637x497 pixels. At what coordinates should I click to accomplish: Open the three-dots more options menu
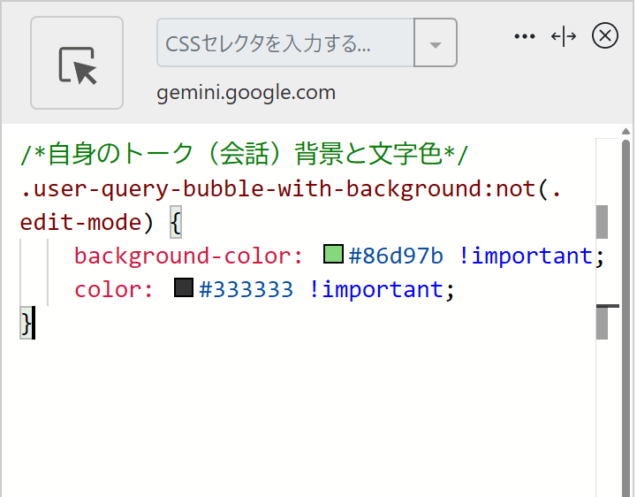(x=525, y=36)
